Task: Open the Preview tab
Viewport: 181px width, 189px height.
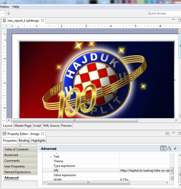Action: (x=66, y=126)
